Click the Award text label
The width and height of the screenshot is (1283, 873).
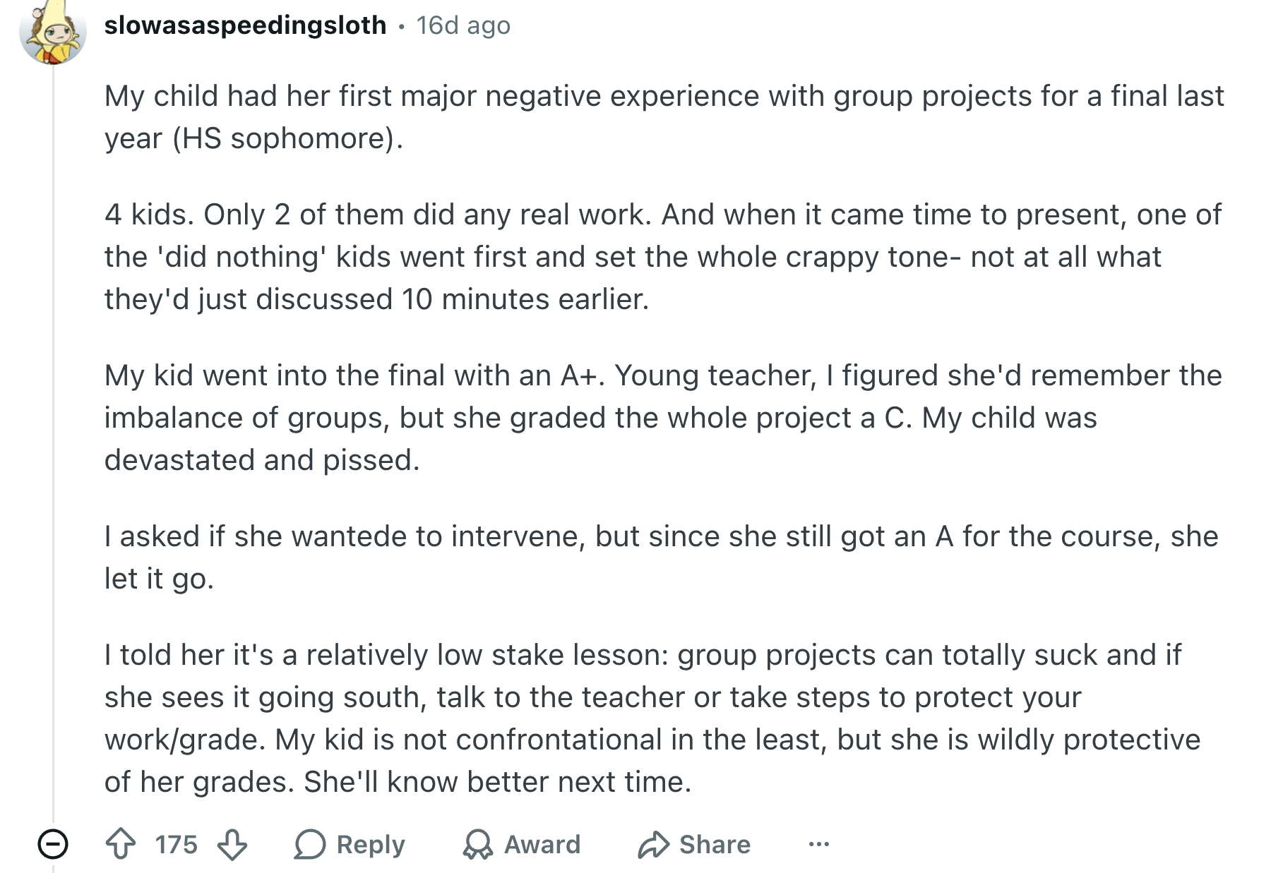[x=542, y=844]
